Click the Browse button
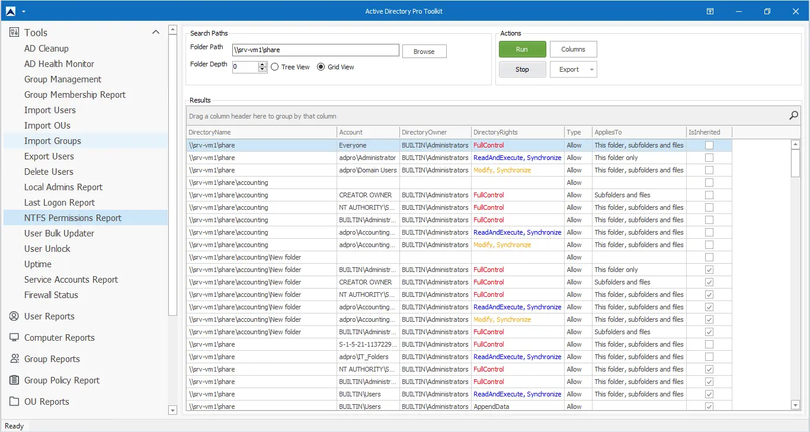The height and width of the screenshot is (432, 810). click(x=424, y=52)
